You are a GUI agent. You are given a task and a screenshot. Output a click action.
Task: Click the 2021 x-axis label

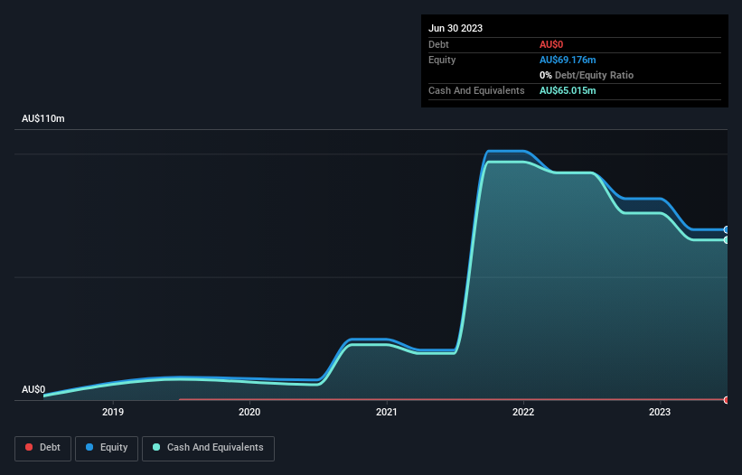point(387,412)
